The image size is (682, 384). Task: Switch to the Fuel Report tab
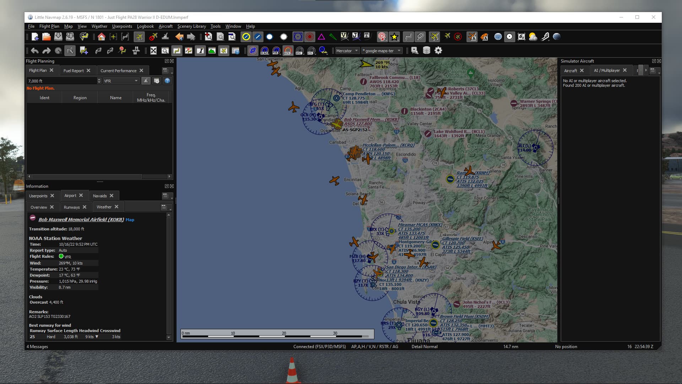(x=74, y=71)
